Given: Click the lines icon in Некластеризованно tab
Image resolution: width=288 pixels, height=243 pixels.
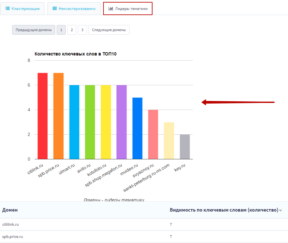Looking at the screenshot, I should [x=54, y=8].
